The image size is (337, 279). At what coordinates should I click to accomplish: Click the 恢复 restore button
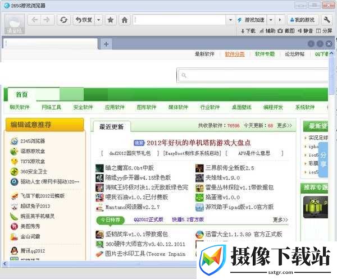tap(84, 20)
